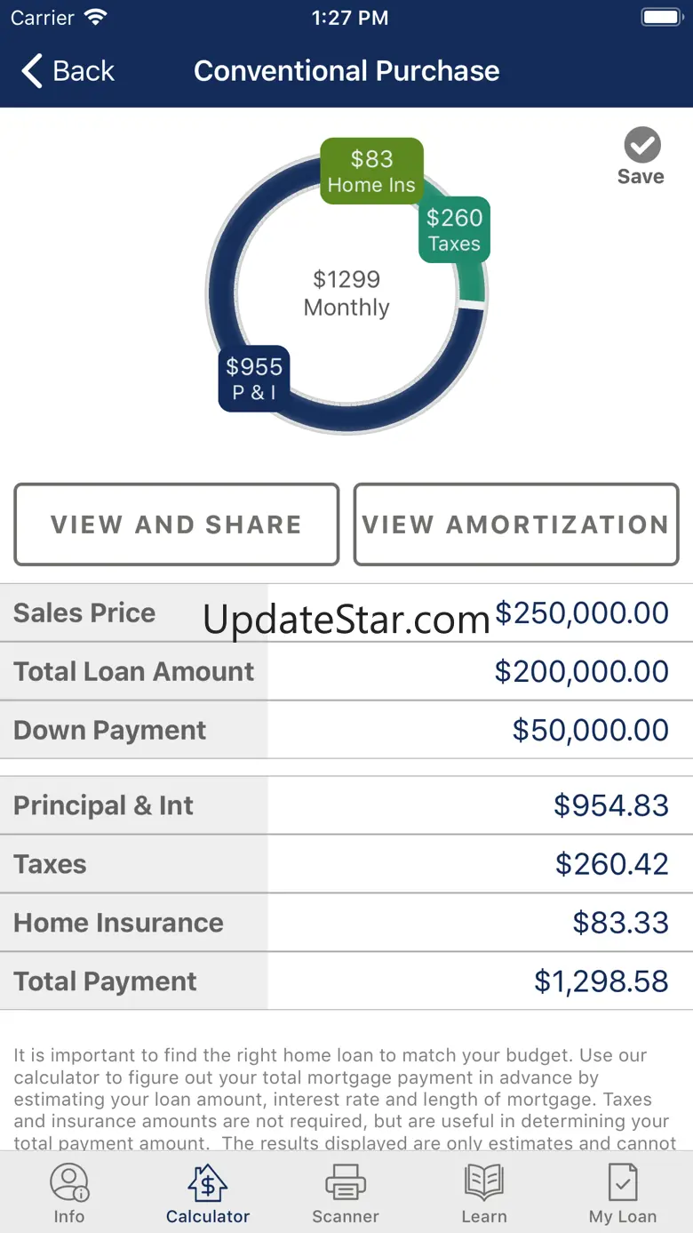Open the Scanner printer icon
Screen dimensions: 693x1233
pyautogui.click(x=346, y=1183)
